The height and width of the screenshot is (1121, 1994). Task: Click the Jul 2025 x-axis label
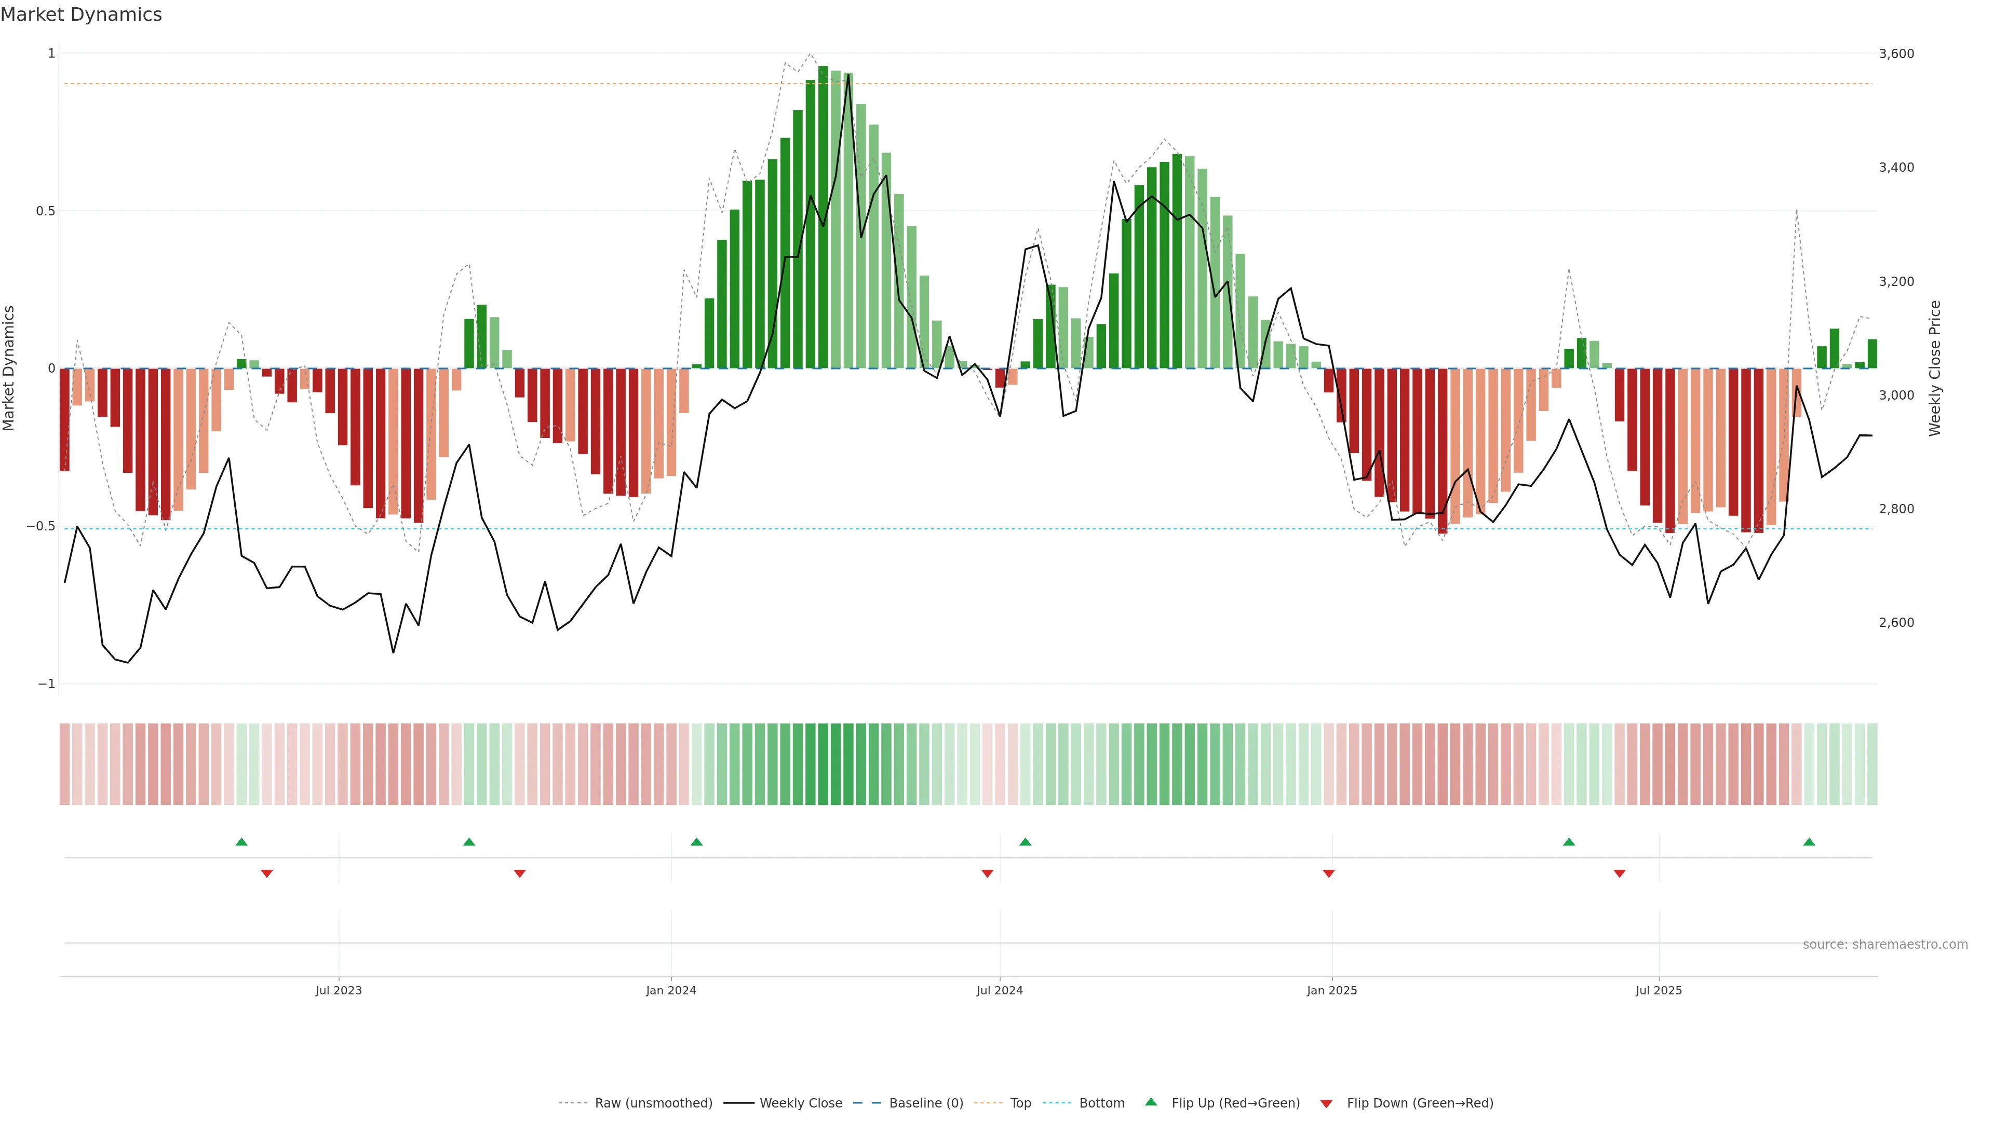(x=1659, y=990)
